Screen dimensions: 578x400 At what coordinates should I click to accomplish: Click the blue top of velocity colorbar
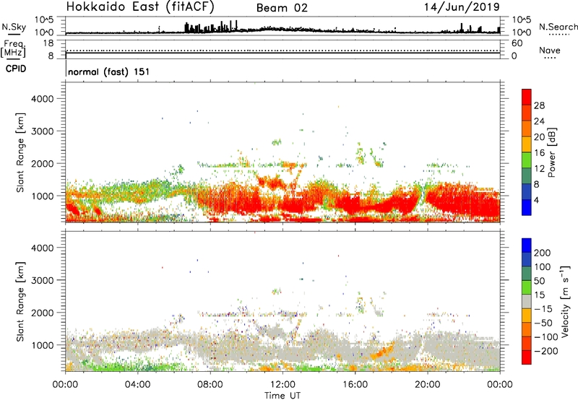pos(527,245)
